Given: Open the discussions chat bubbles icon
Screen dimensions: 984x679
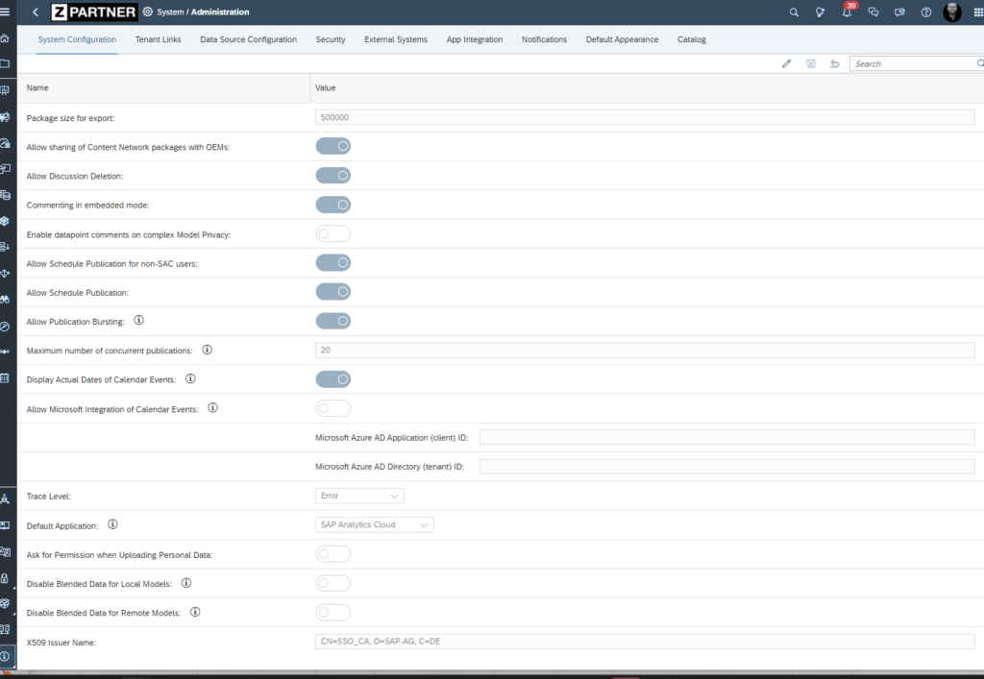Looking at the screenshot, I should tap(873, 12).
